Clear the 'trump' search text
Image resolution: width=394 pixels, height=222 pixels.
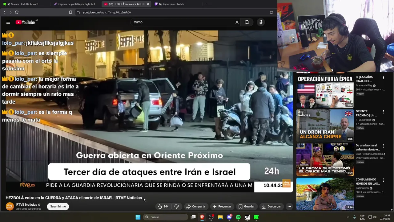click(x=237, y=22)
